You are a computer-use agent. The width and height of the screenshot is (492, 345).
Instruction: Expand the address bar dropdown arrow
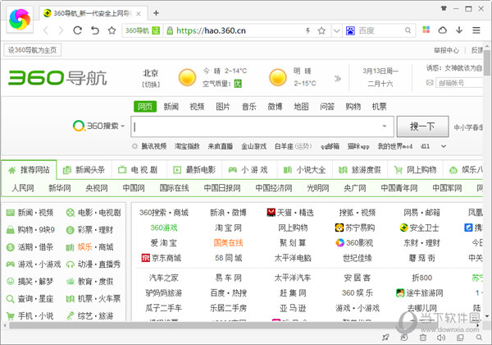click(335, 31)
